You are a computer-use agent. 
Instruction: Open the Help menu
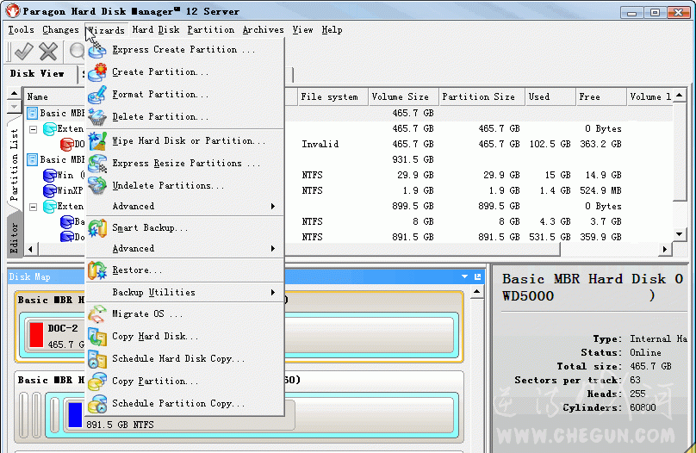click(x=332, y=30)
